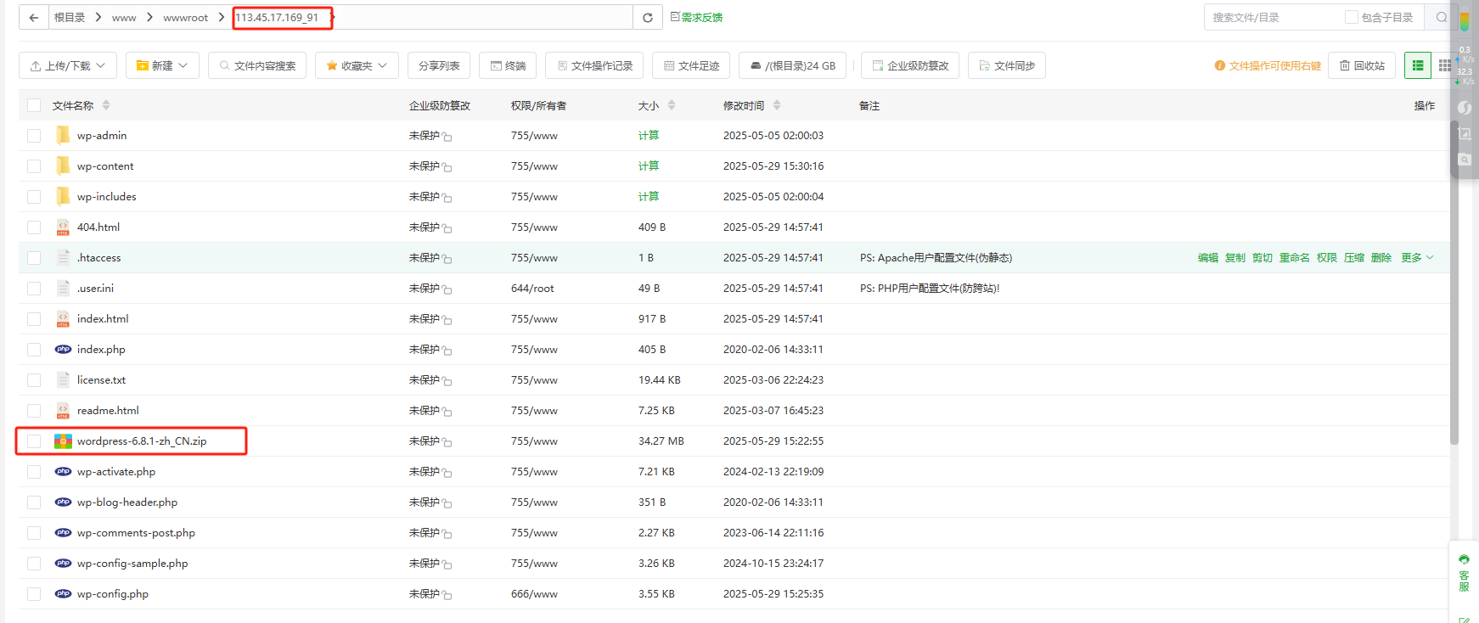1479x623 pixels.
Task: Go back using the left arrow button
Action: [x=33, y=18]
